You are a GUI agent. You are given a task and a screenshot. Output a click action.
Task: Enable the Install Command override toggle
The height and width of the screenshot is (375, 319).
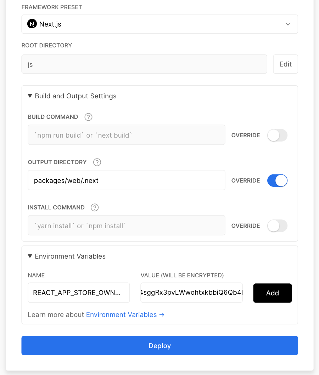coord(277,226)
